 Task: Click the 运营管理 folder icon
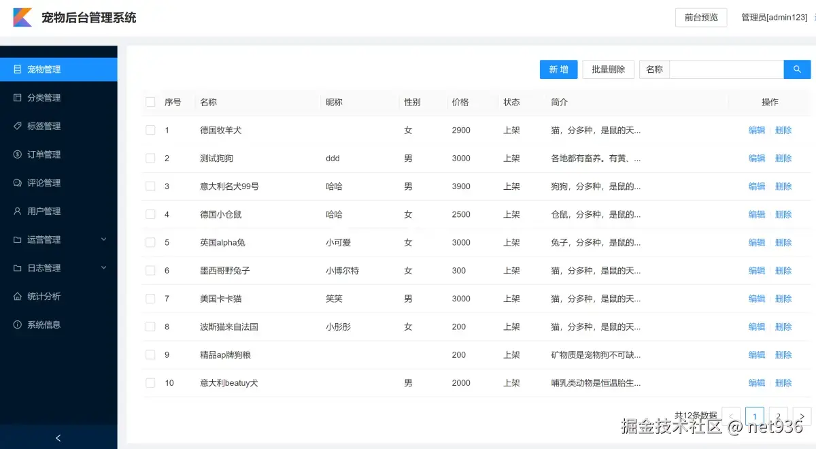[18, 239]
